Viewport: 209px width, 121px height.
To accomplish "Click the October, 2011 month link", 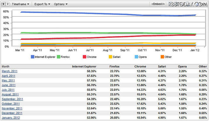I will [10, 104].
